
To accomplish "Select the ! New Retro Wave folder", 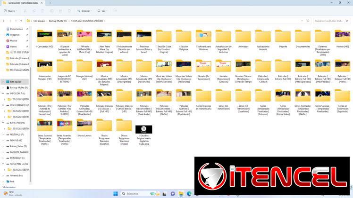I will pos(104,41).
